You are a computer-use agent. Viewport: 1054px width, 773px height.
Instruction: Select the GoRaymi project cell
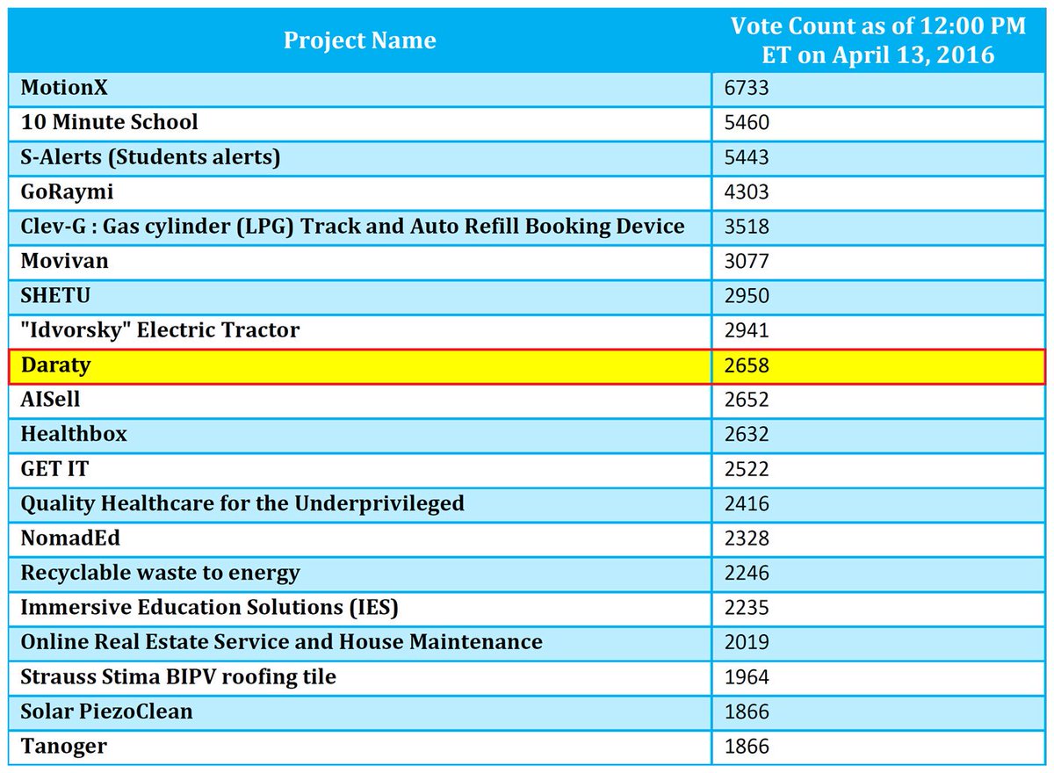360,191
